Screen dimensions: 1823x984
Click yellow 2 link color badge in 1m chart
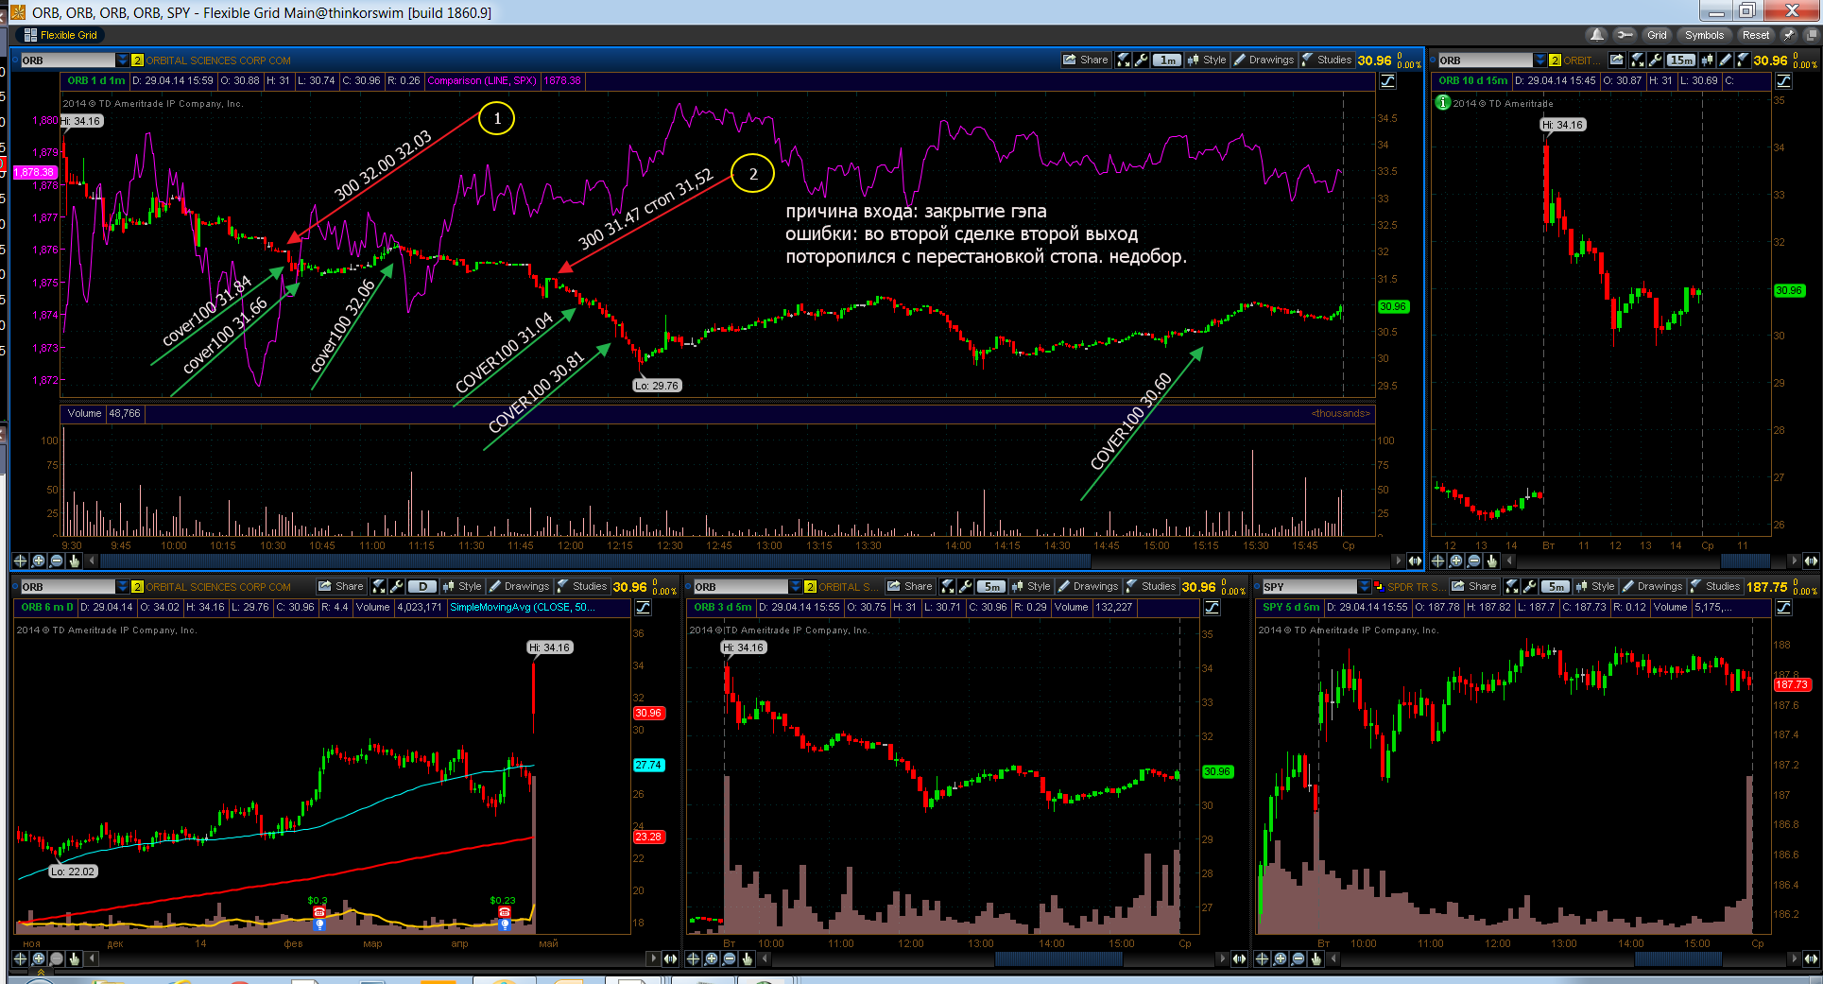point(137,60)
